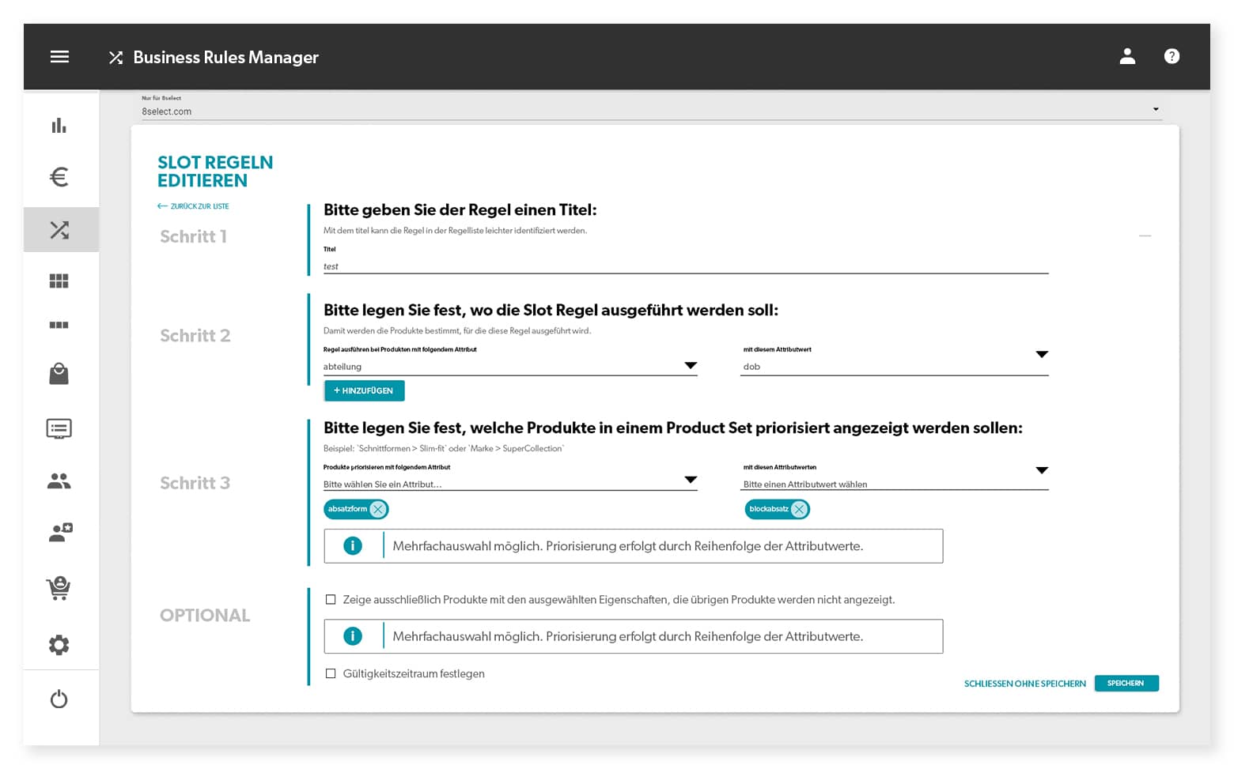Expand the 8select.com shop selector dropdown
The image size is (1234, 769).
point(1155,110)
